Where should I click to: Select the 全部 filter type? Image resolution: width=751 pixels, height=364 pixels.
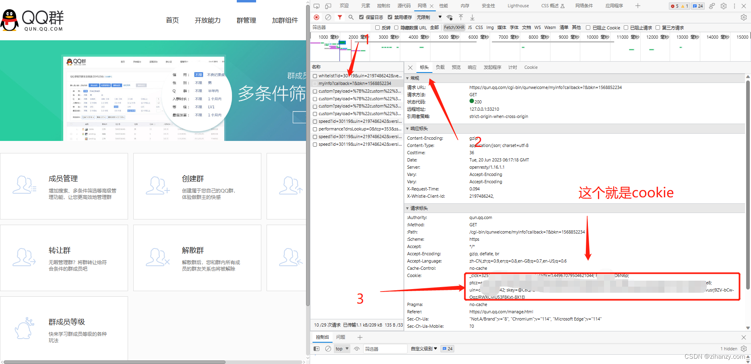click(434, 28)
